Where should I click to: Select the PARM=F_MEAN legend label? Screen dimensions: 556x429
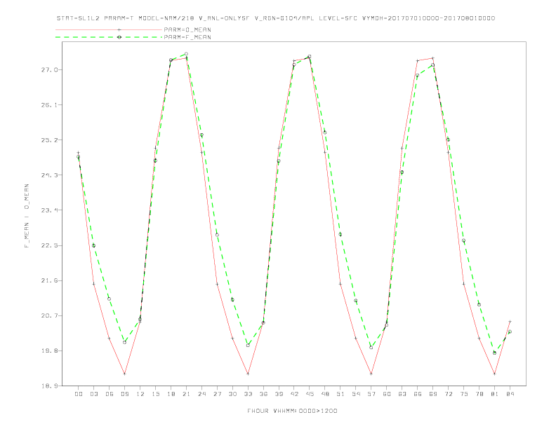tap(187, 37)
